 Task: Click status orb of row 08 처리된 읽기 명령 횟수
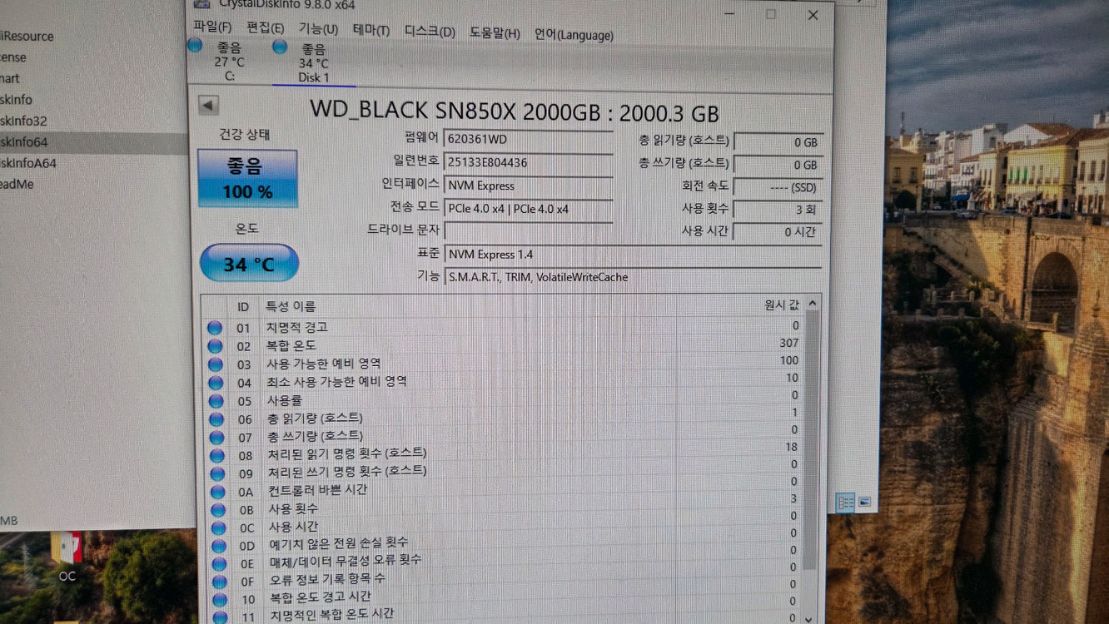pyautogui.click(x=217, y=455)
